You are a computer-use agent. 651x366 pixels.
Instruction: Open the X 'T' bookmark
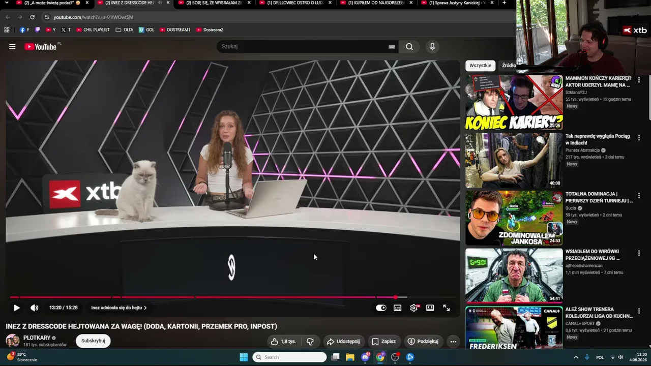[66, 30]
